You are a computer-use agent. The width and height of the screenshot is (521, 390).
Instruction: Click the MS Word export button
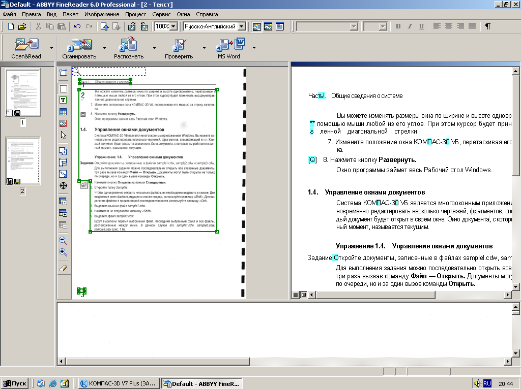point(229,48)
